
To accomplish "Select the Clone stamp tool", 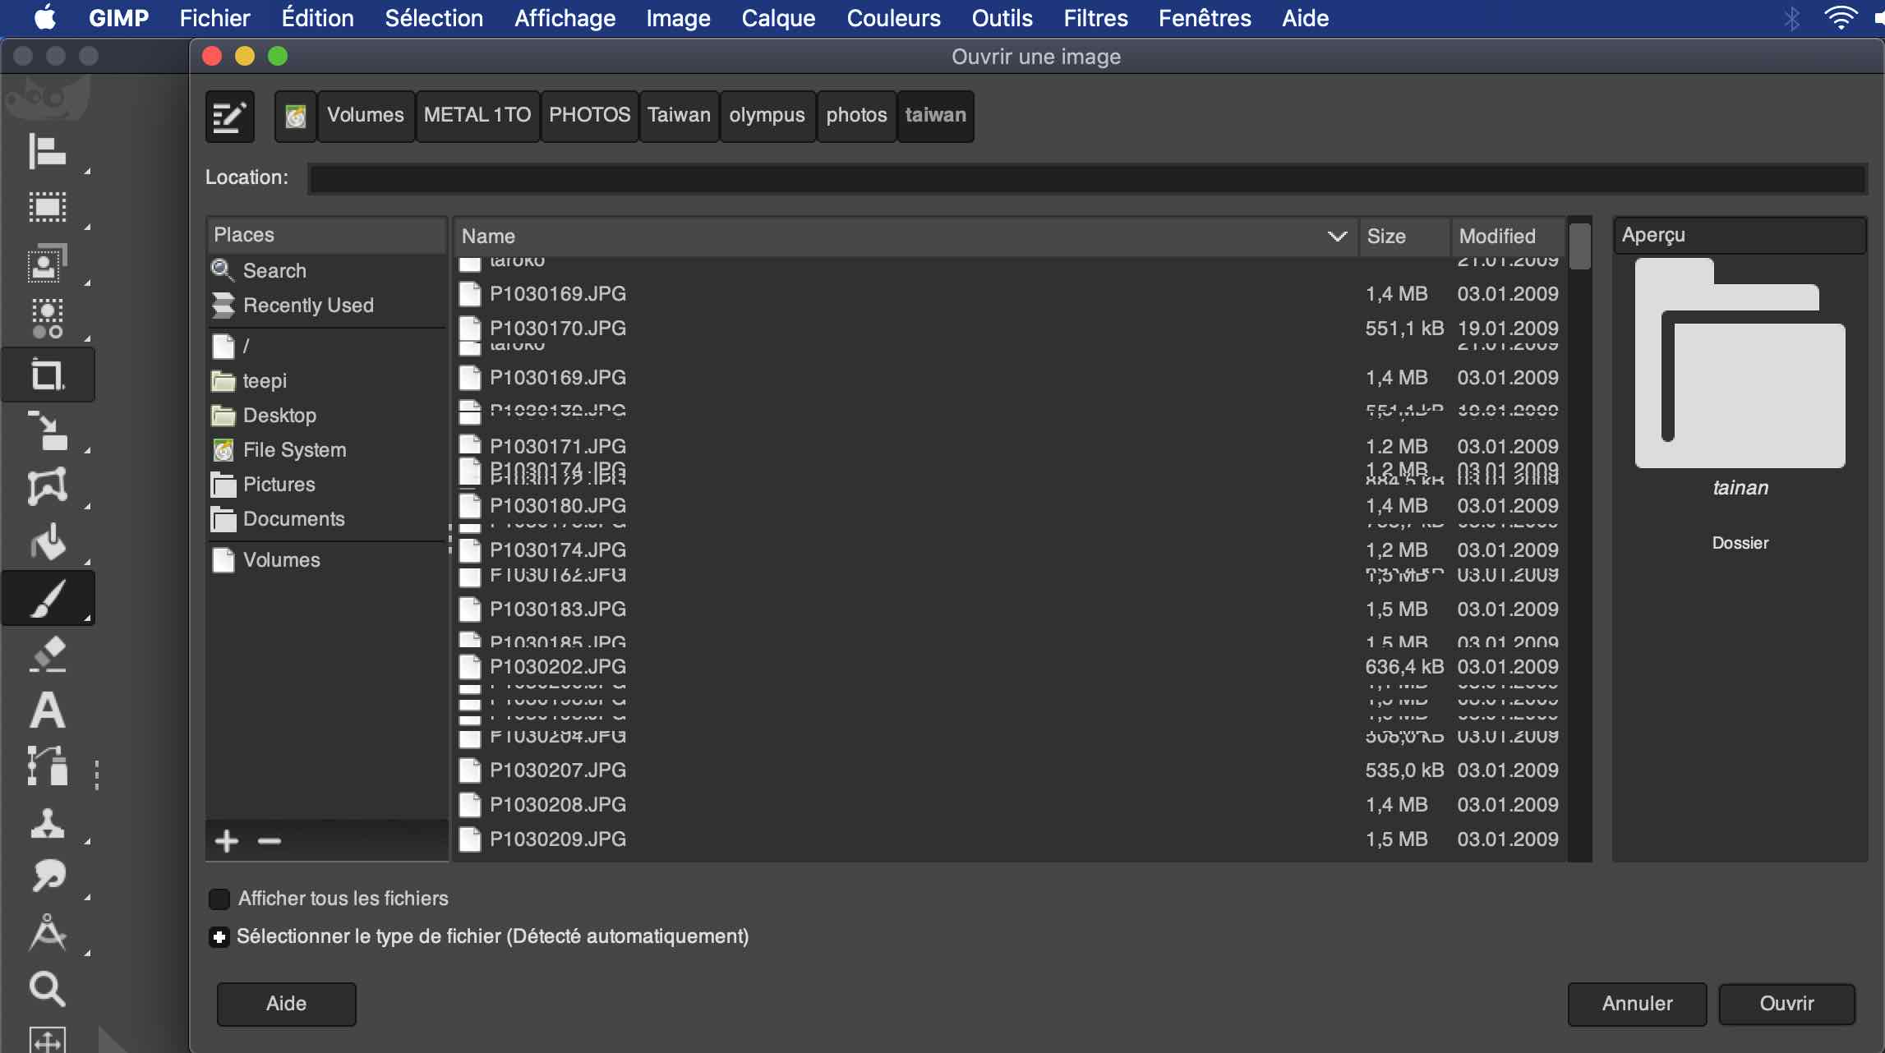I will click(x=47, y=822).
